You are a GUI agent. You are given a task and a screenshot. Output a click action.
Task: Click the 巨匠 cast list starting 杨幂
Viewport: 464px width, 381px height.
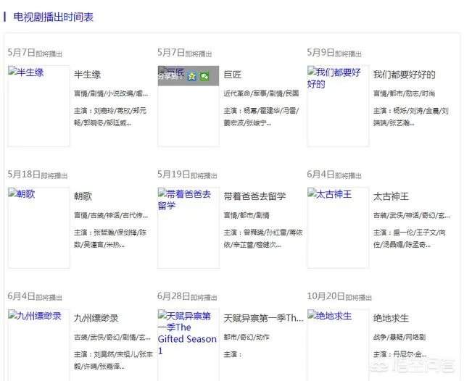tap(261, 117)
